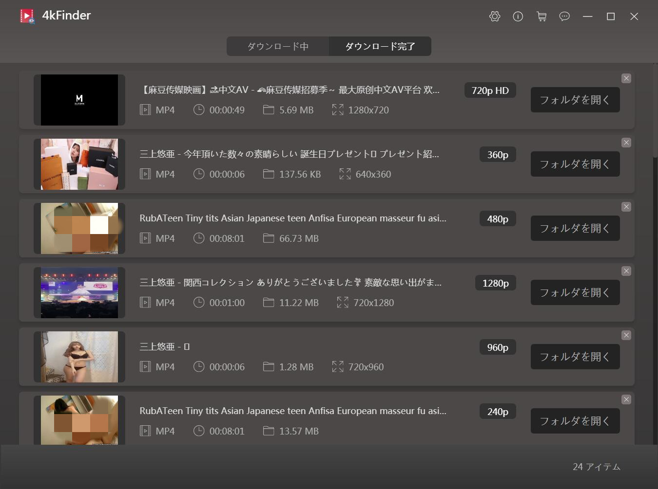Delete the 960p item from list

(x=626, y=335)
